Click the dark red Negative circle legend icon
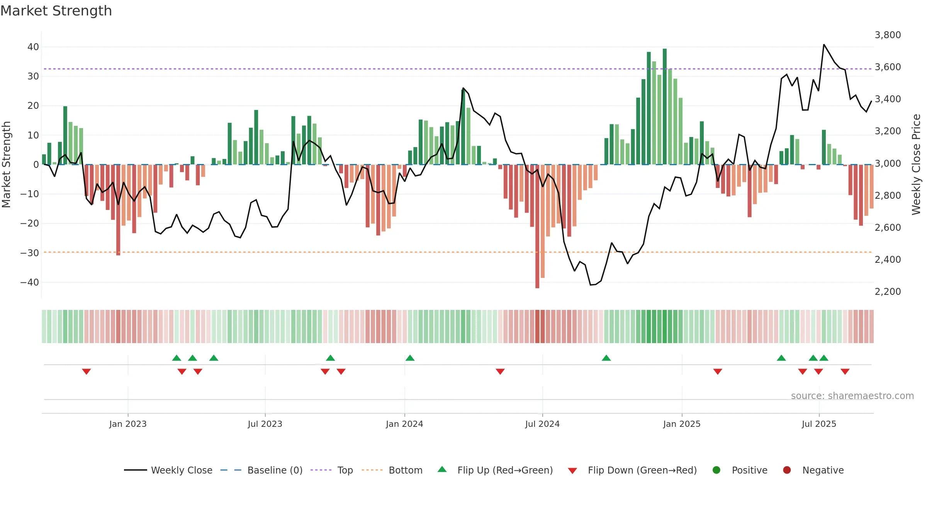The height and width of the screenshot is (521, 927). click(787, 470)
